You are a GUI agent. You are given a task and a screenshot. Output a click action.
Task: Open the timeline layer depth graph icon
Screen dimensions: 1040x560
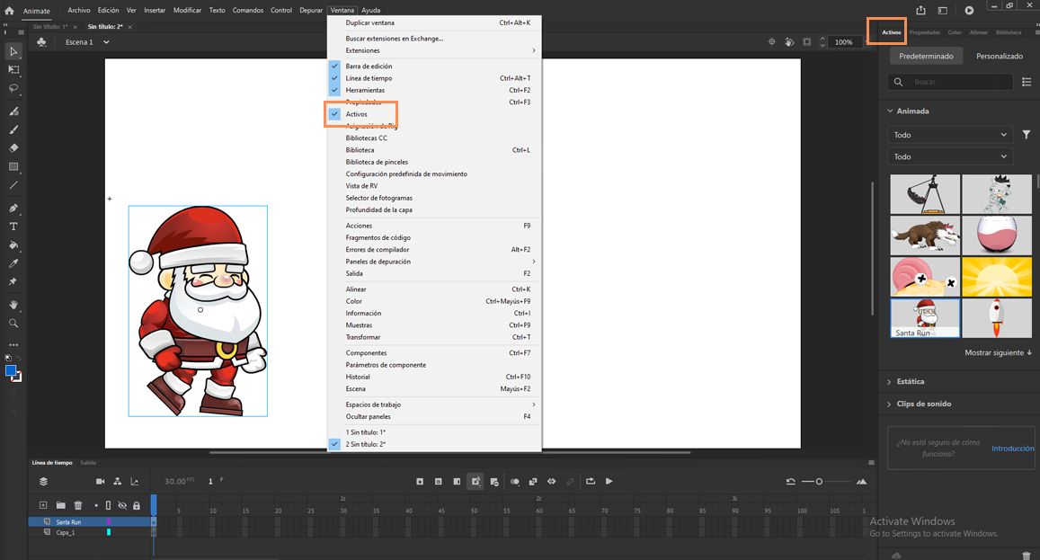tap(135, 481)
